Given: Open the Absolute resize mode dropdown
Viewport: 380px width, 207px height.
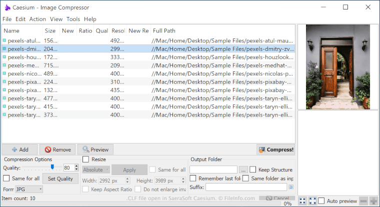Looking at the screenshot, I should [x=96, y=169].
